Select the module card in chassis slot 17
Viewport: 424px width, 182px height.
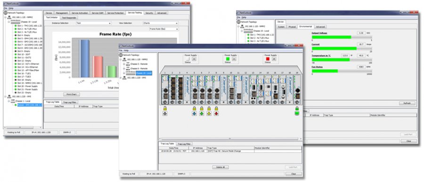point(282,89)
